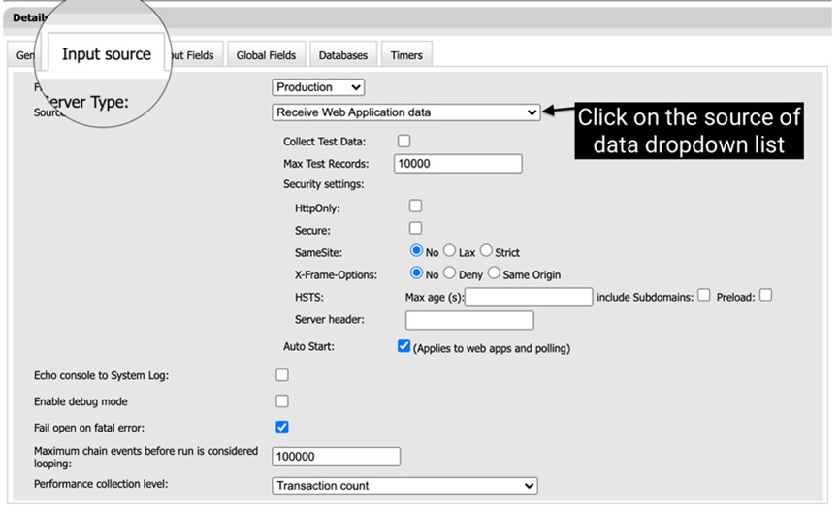Disable Fail open on fatal error
The image size is (839, 512).
(282, 427)
